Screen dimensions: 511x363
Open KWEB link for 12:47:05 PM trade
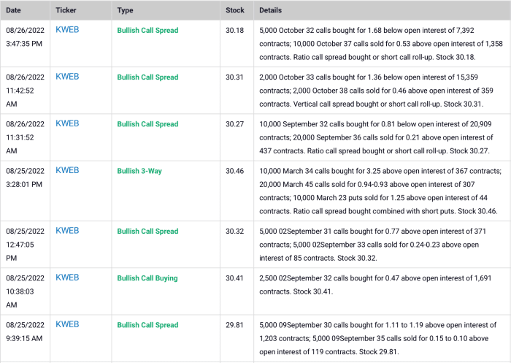(67, 231)
